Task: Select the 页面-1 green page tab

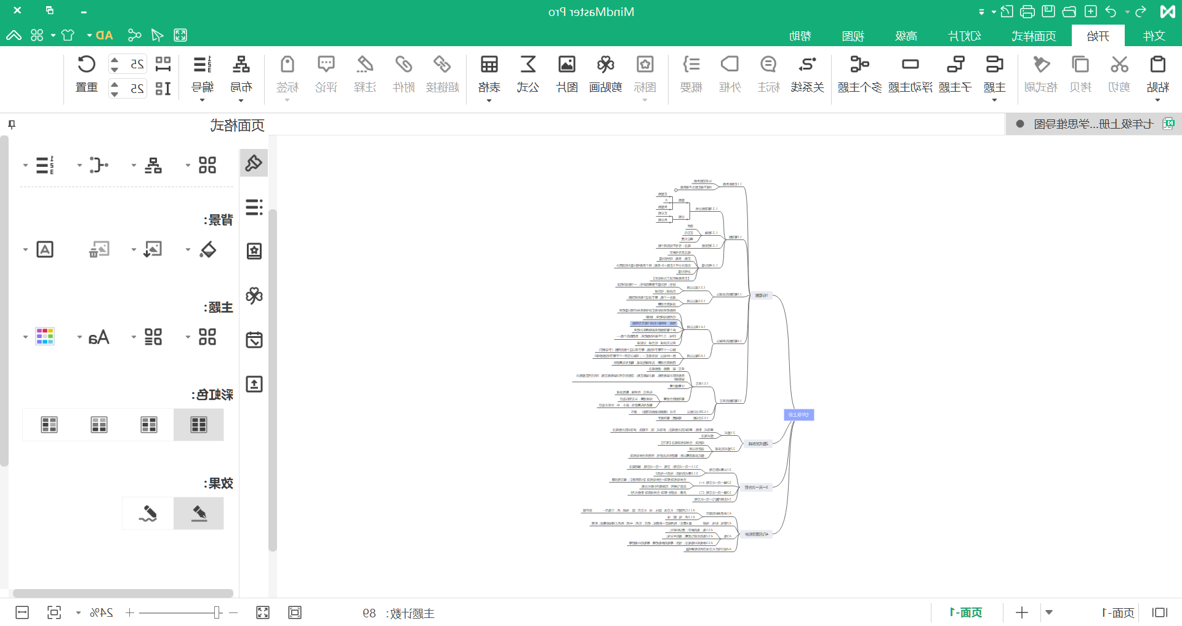Action: point(966,612)
